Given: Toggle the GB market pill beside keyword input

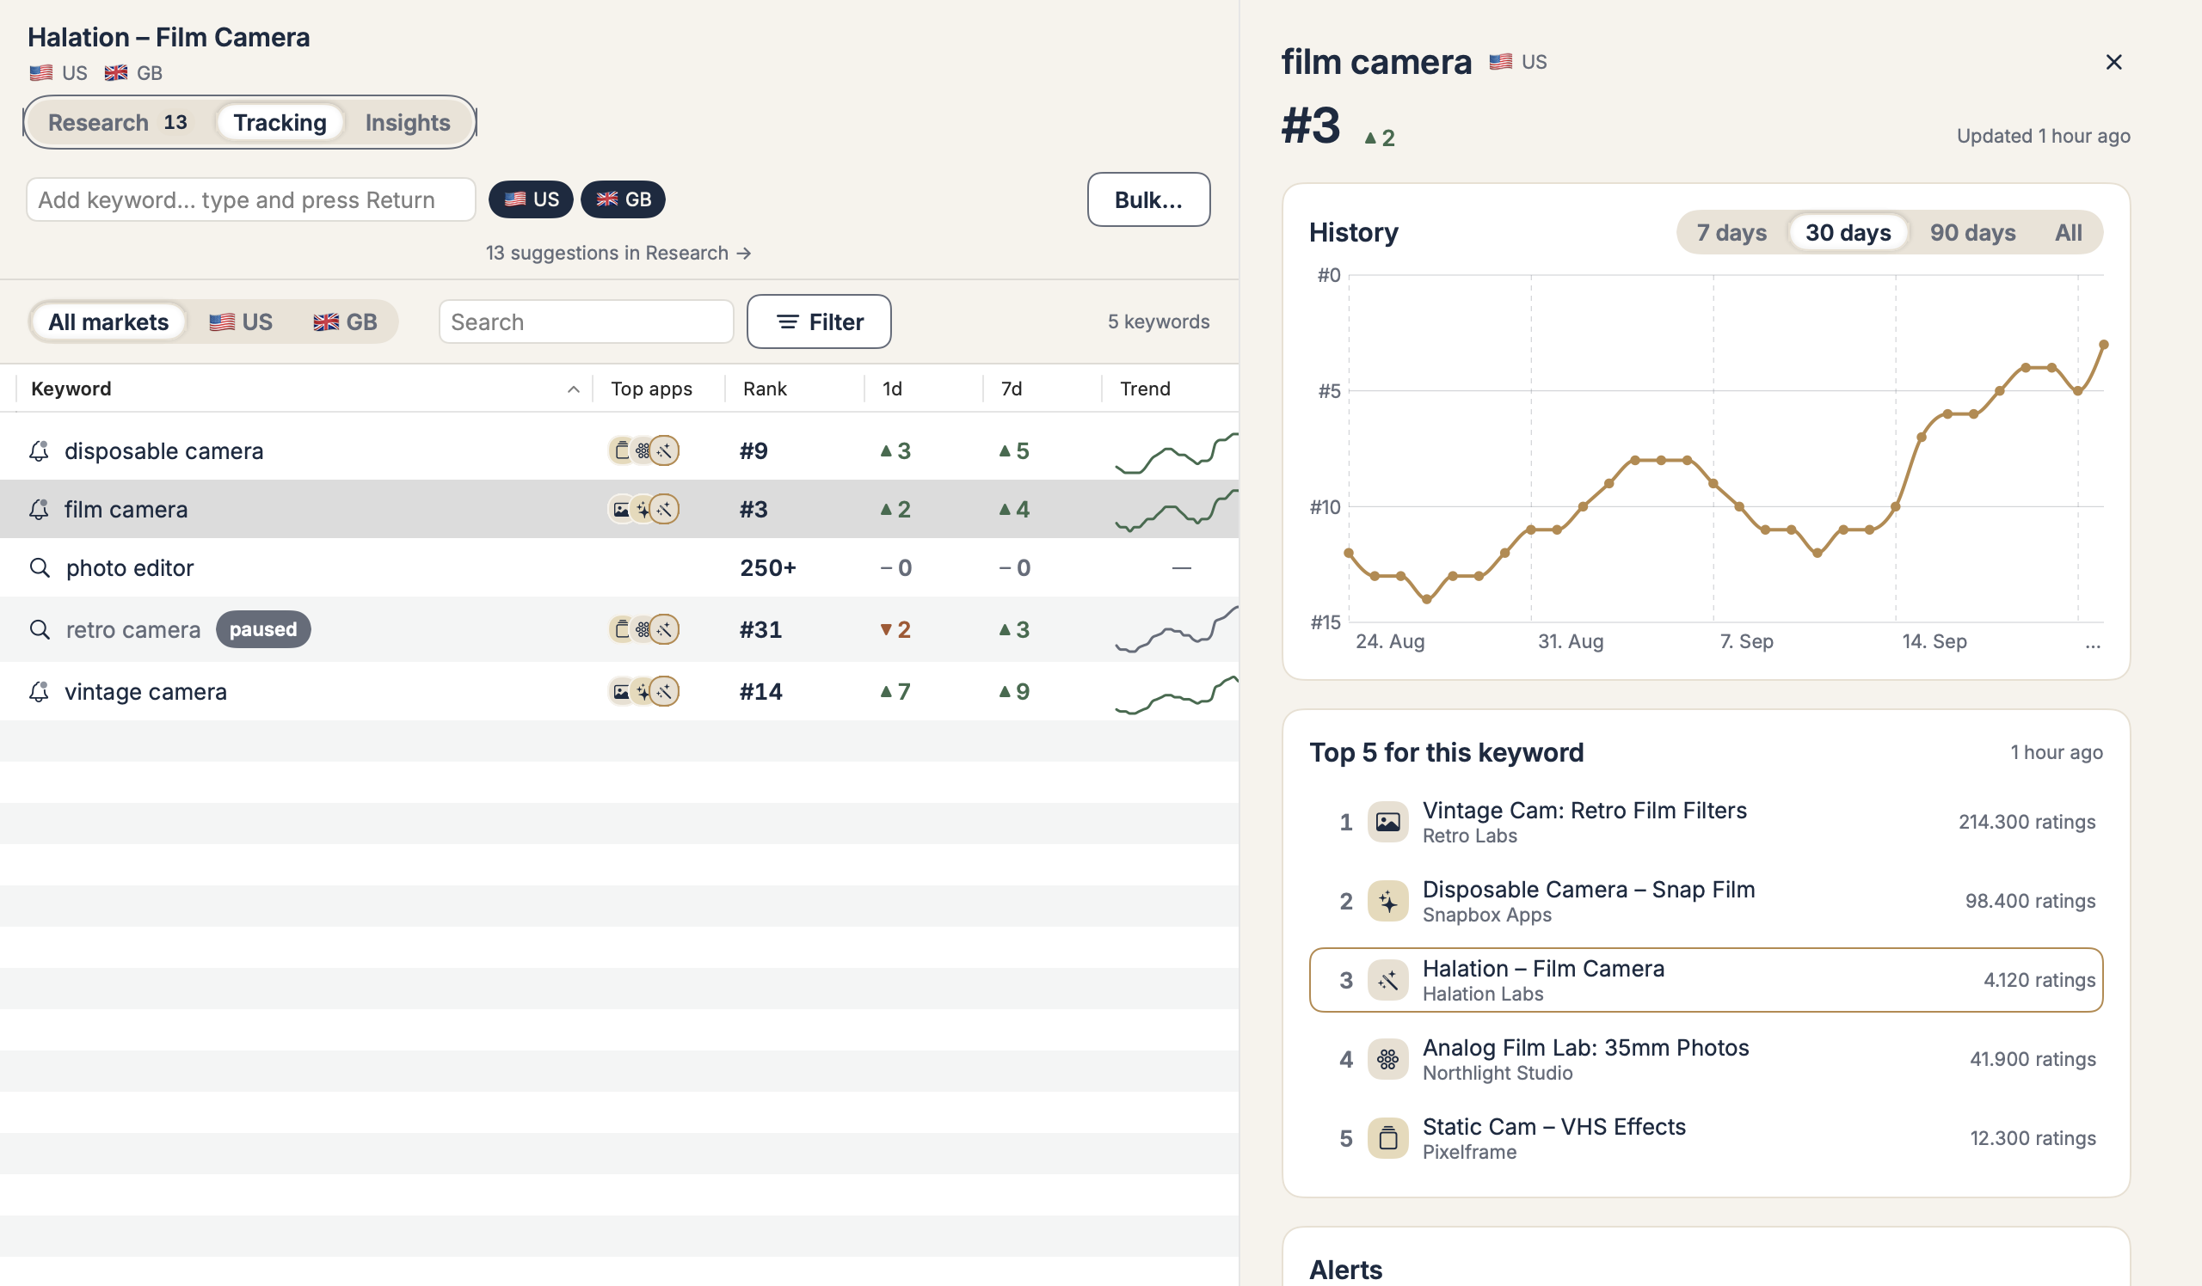Looking at the screenshot, I should (x=623, y=199).
